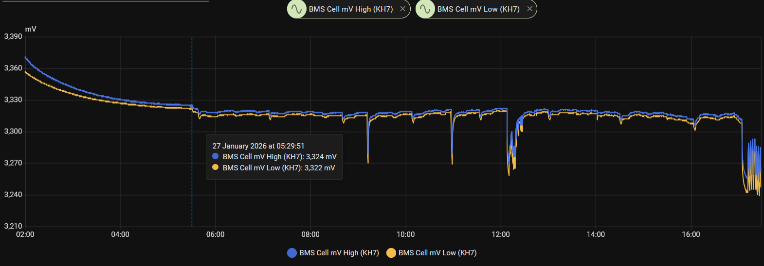The image size is (764, 266).
Task: Remove the BMS Cell mV Low (KH7) chip
Action: click(529, 9)
